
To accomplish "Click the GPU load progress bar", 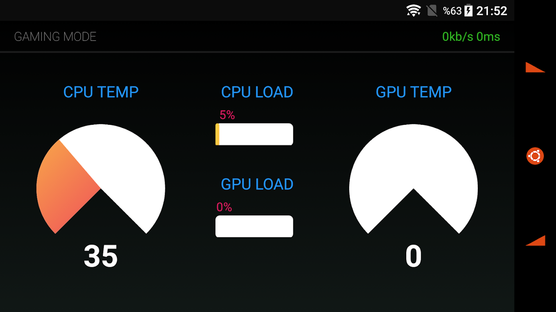I will [x=254, y=226].
